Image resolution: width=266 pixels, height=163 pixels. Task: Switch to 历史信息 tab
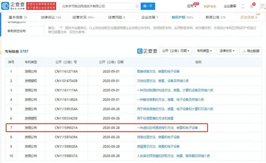(x=249, y=17)
